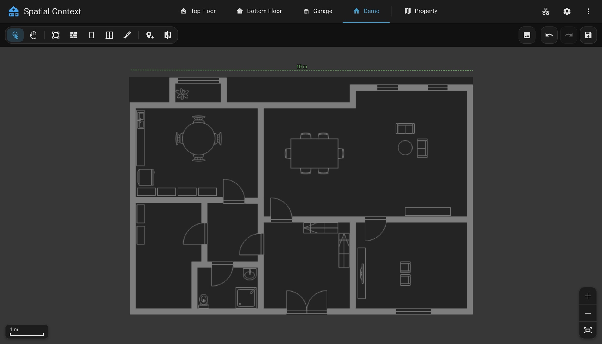Open the settings gear
602x344 pixels.
pos(567,11)
